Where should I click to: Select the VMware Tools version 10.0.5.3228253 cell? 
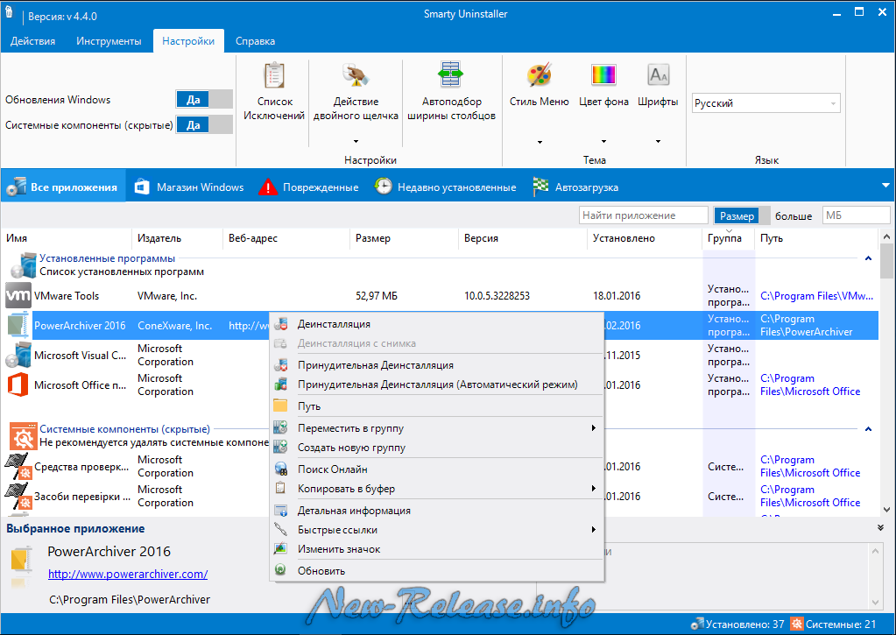point(497,296)
